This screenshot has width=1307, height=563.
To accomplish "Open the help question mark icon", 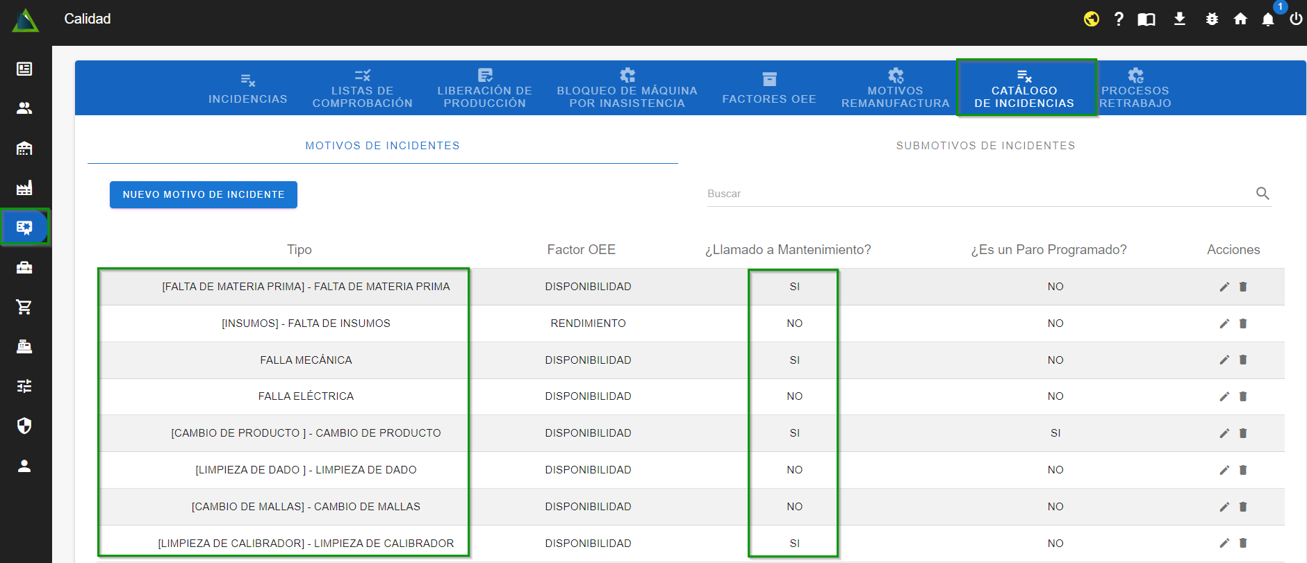I will tap(1119, 19).
